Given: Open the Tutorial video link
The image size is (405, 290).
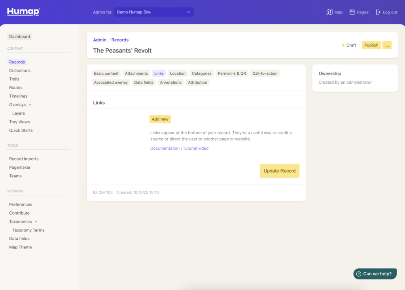Looking at the screenshot, I should [195, 149].
